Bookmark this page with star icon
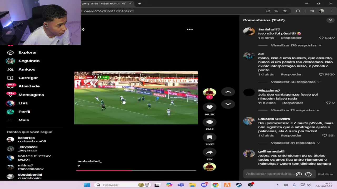The image size is (337, 189). coord(285,11)
